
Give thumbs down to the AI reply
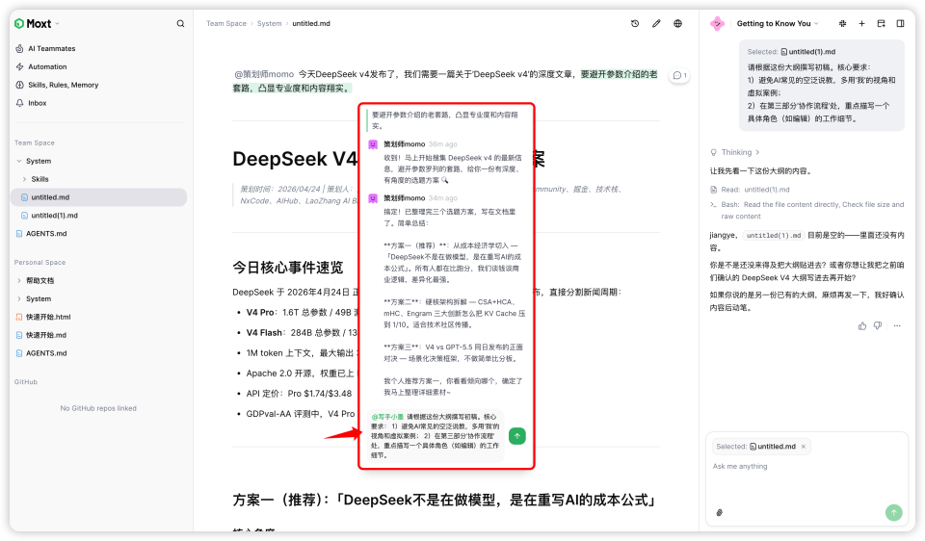pyautogui.click(x=878, y=326)
